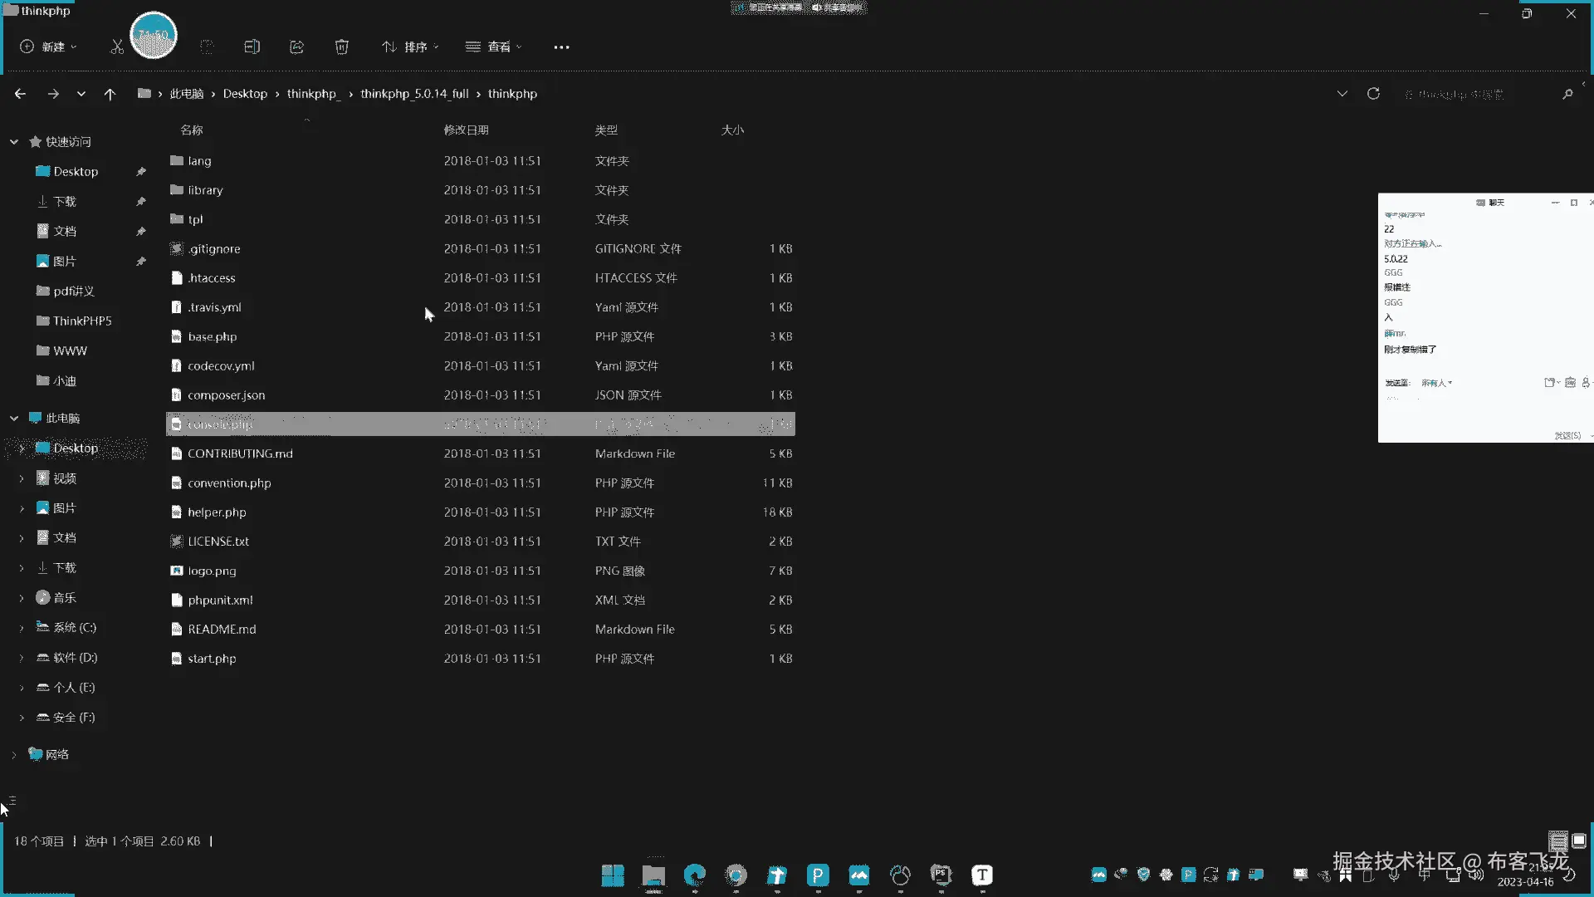
Task: Click the Delete trash can icon
Action: click(341, 47)
